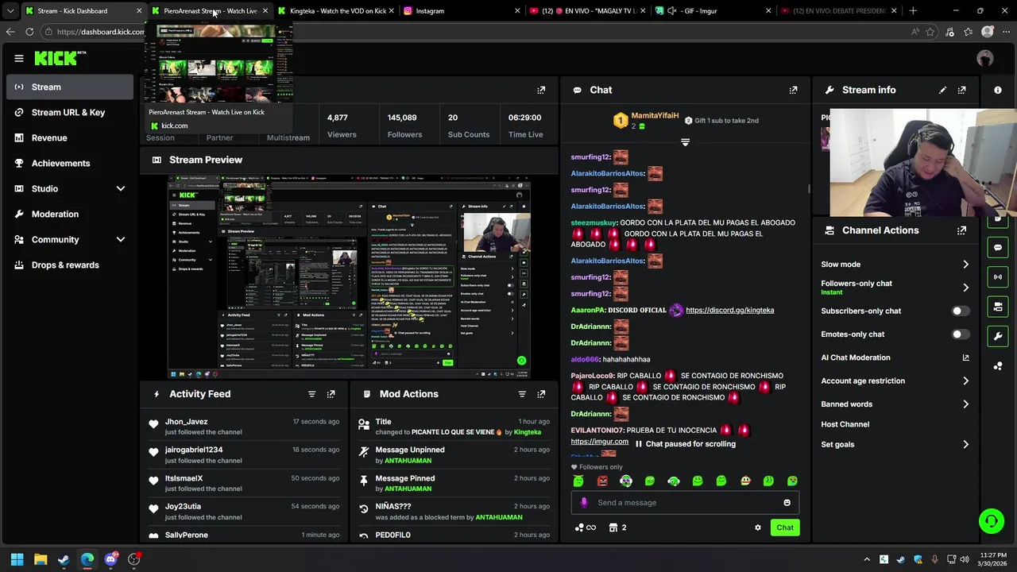Image resolution: width=1017 pixels, height=572 pixels.
Task: Pop out the Mod Actions panel
Action: click(x=541, y=394)
